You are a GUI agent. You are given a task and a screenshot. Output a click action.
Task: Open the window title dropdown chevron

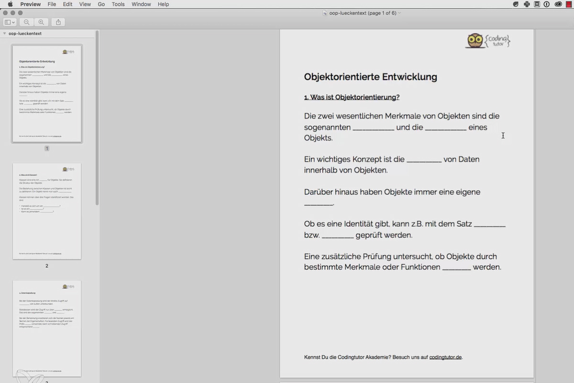(399, 13)
